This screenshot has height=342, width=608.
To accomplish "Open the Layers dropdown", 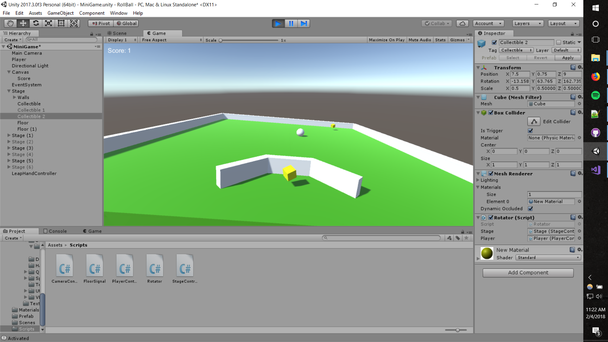I will 528,23.
